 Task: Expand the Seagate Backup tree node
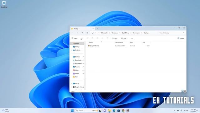pyautogui.click(x=71, y=87)
